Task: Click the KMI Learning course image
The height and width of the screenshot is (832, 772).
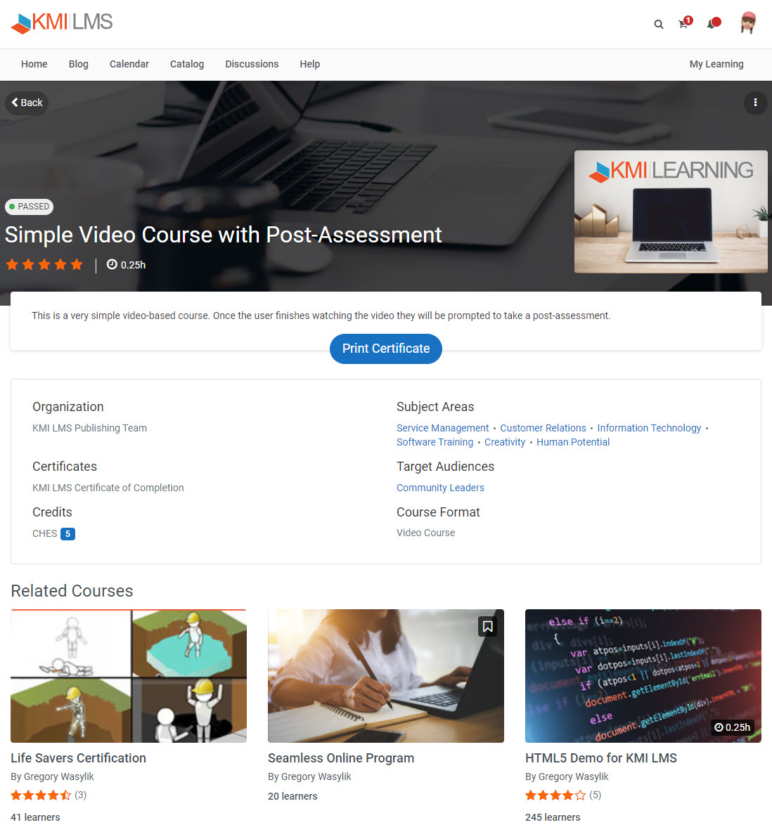Action: 671,212
